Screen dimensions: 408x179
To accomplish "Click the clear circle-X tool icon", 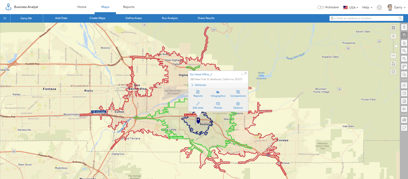I will tap(404, 85).
